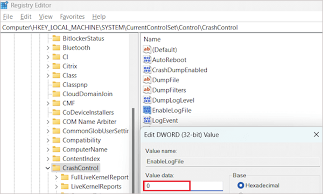Expand the CI key

coord(48,57)
